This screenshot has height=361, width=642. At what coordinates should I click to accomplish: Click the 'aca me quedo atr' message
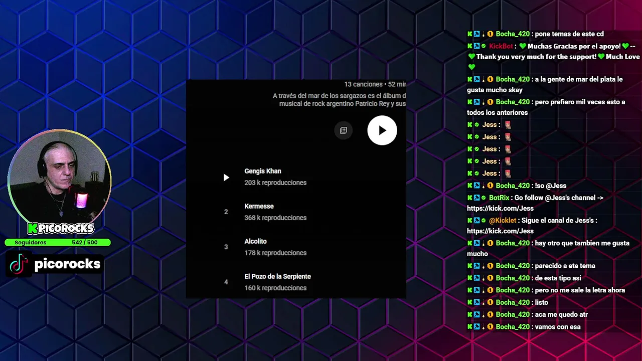(x=561, y=315)
